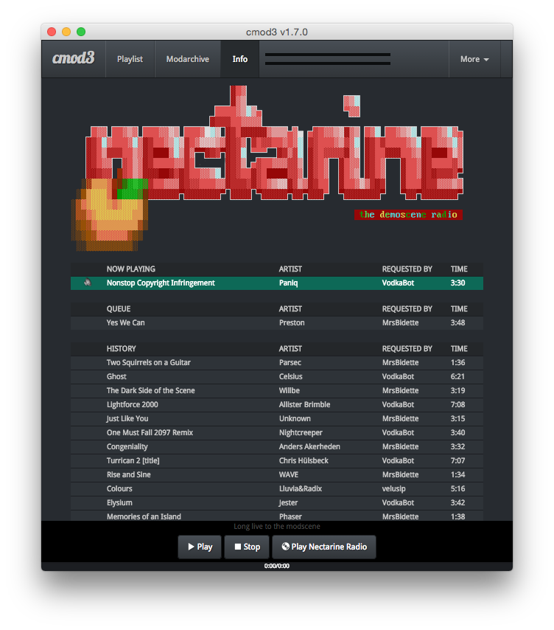Select the Info tab
Screen dimensions: 554x630
240,59
